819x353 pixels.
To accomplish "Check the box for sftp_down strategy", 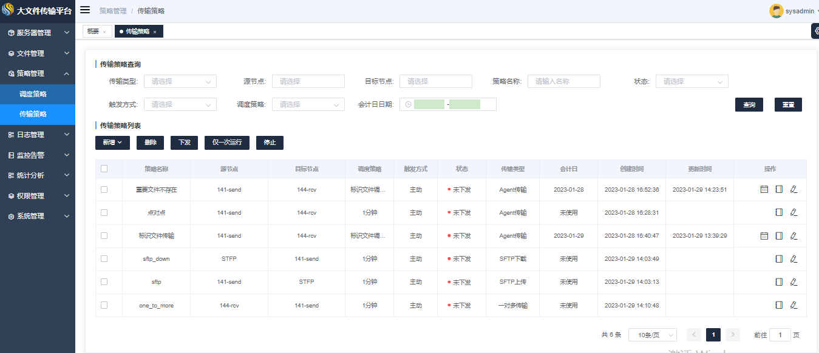I will click(104, 259).
